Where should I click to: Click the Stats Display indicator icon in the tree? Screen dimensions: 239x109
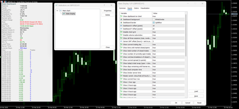(64, 13)
